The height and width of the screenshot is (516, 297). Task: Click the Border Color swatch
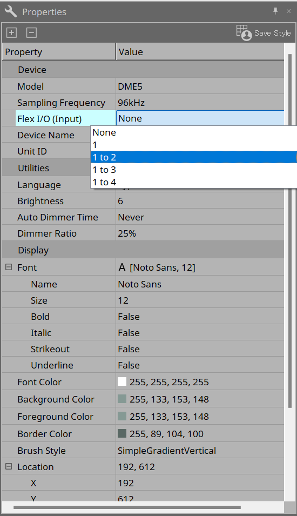tap(122, 433)
